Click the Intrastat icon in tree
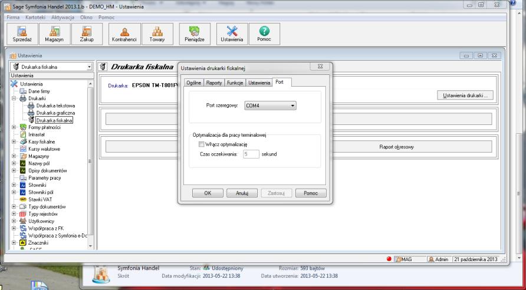 coord(23,134)
